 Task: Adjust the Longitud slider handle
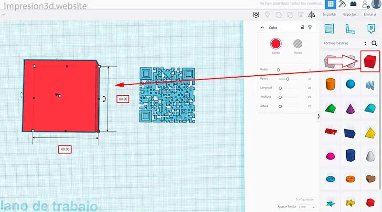[280, 88]
